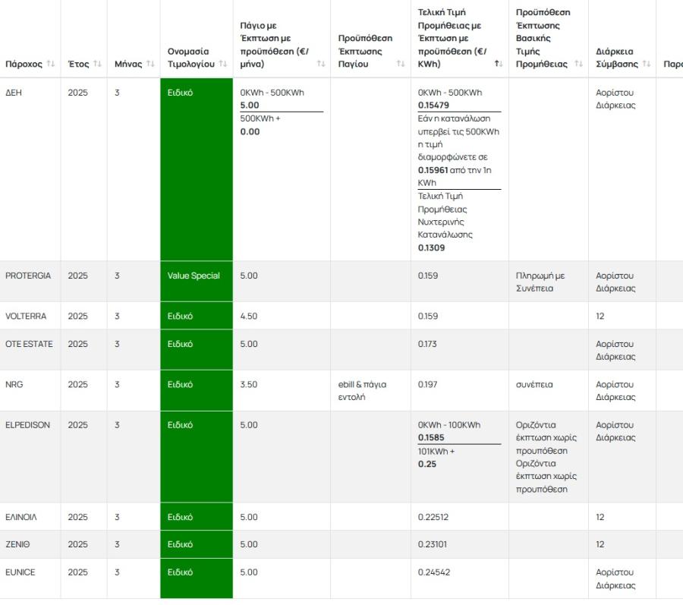Image resolution: width=683 pixels, height=605 pixels.
Task: Click the 0.15961 price in ΔΕΗ row
Action: click(433, 170)
